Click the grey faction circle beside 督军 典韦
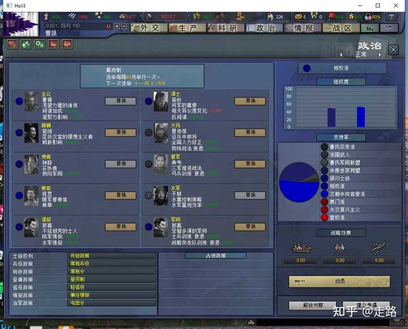The width and height of the screenshot is (408, 329). (148, 164)
